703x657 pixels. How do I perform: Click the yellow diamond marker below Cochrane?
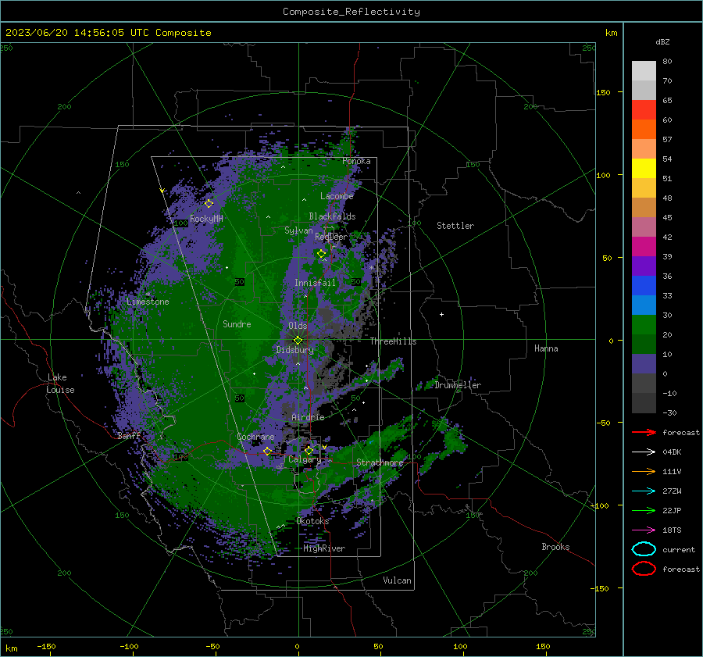[268, 451]
